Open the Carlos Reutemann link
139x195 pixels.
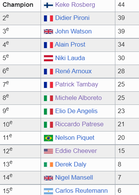(x=82, y=191)
